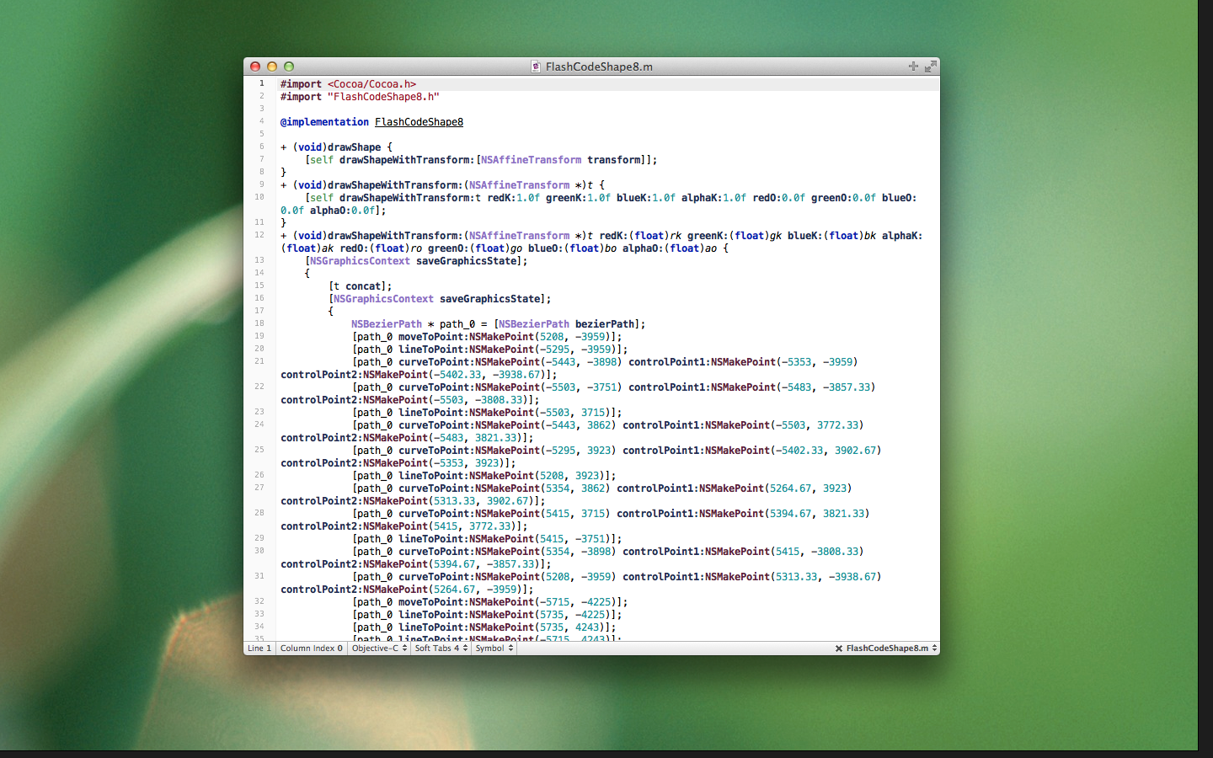Click gutter line number 26
The image size is (1213, 758).
point(259,475)
